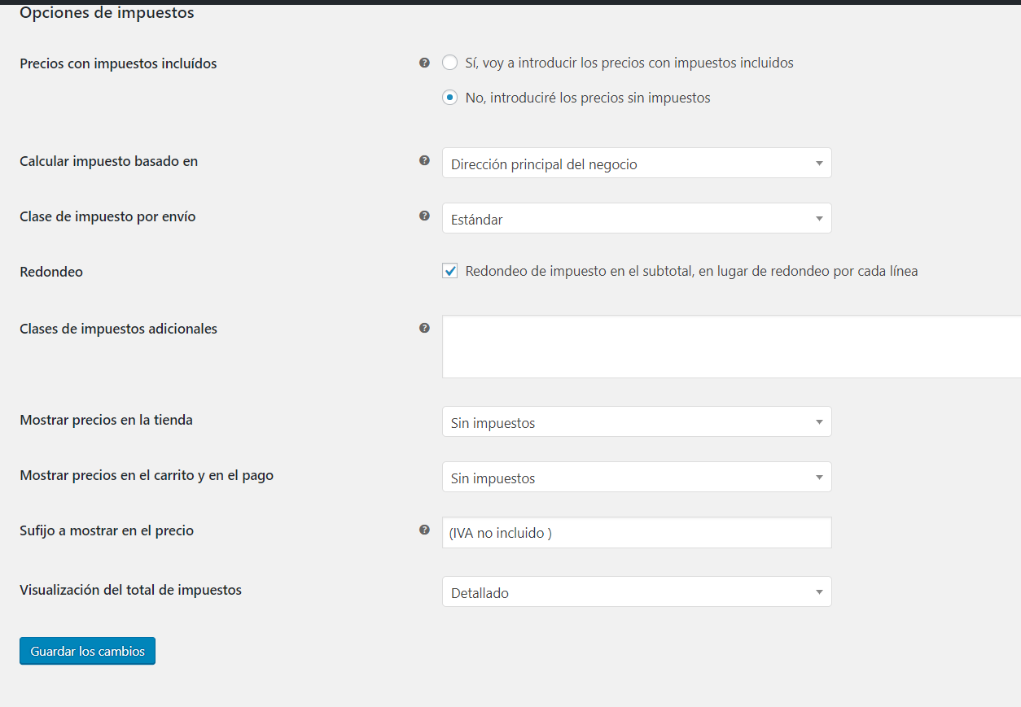Click the Mostrar precios en la tienda label
Image resolution: width=1021 pixels, height=707 pixels.
106,420
